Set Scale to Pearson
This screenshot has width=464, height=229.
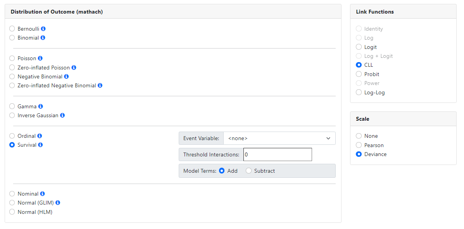(359, 145)
